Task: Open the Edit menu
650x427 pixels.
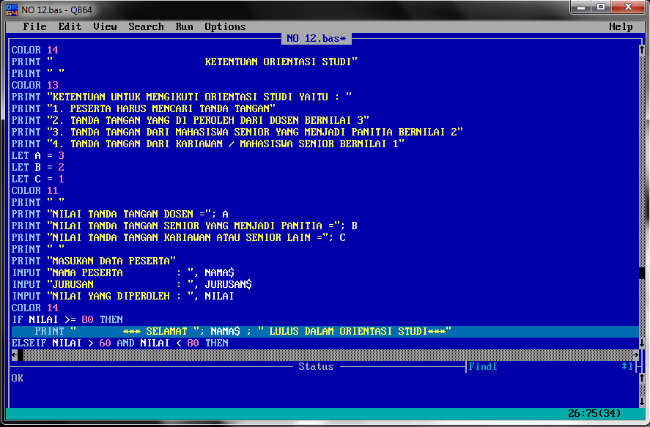Action: tap(70, 26)
